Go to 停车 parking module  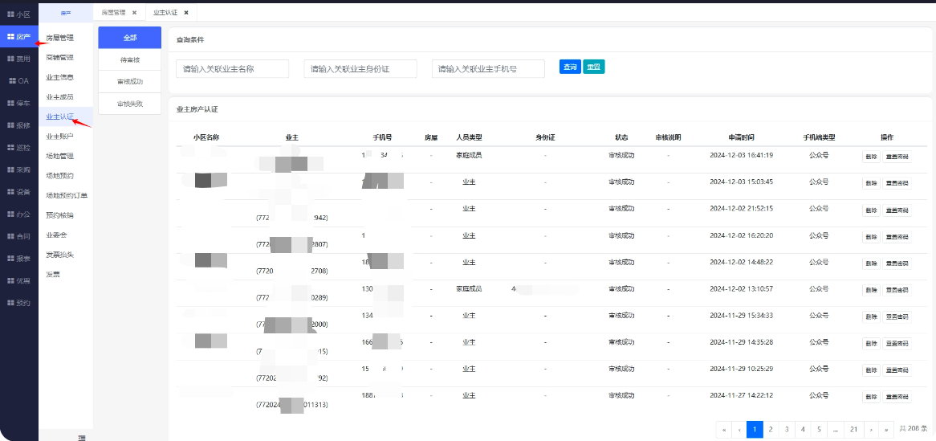click(x=18, y=104)
